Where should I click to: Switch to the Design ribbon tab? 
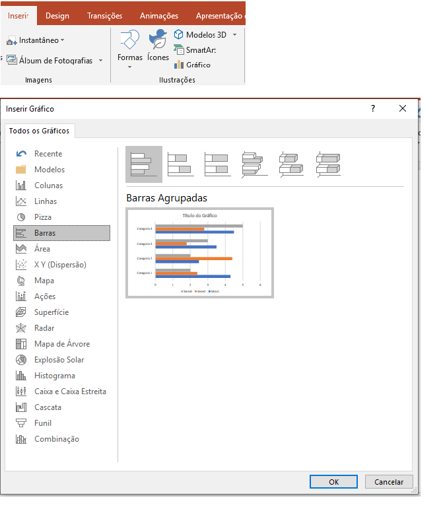coord(57,16)
